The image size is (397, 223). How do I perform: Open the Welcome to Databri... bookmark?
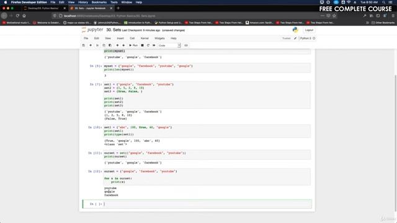[x=47, y=22]
